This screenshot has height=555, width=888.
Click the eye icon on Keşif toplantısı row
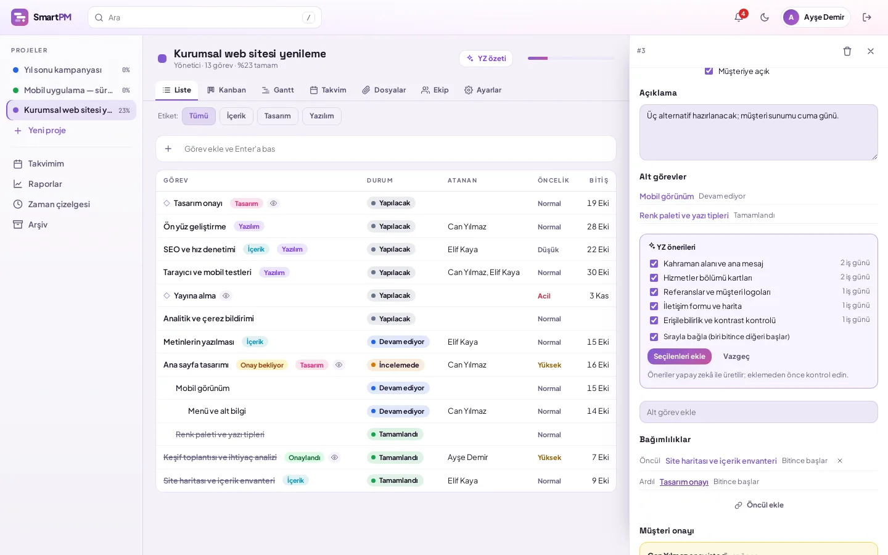pos(335,458)
